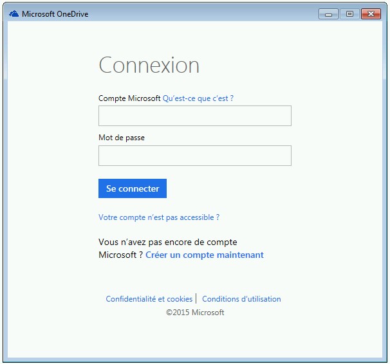This screenshot has width=390, height=364.
Task: Click the OneDrive cloud icon in title bar
Action: (14, 14)
